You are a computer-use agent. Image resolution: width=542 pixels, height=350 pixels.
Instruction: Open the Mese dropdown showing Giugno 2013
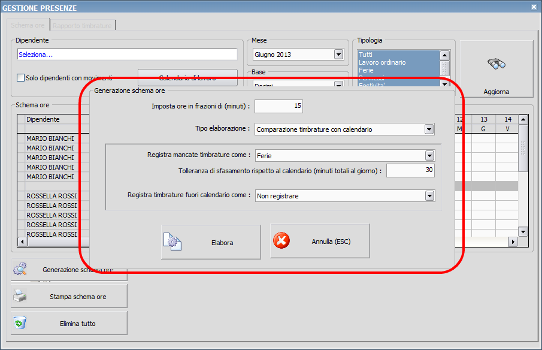tap(338, 55)
